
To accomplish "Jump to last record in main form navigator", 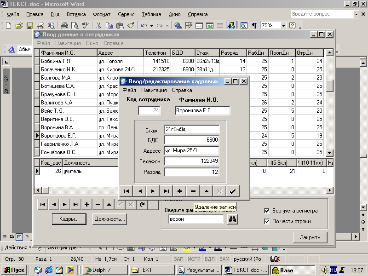I will tap(76, 205).
